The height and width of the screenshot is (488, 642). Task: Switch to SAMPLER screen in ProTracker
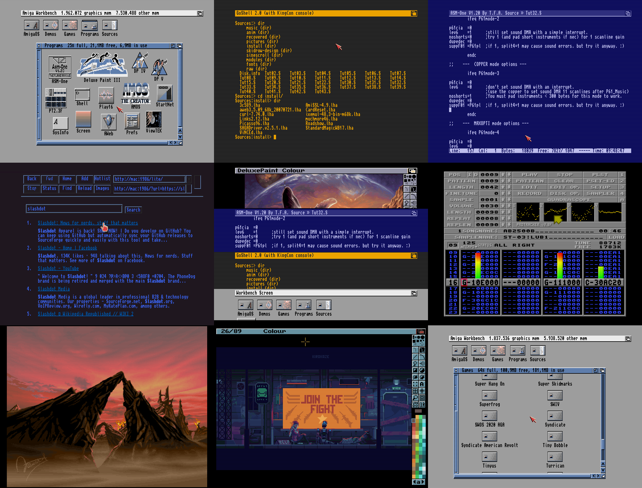point(600,193)
